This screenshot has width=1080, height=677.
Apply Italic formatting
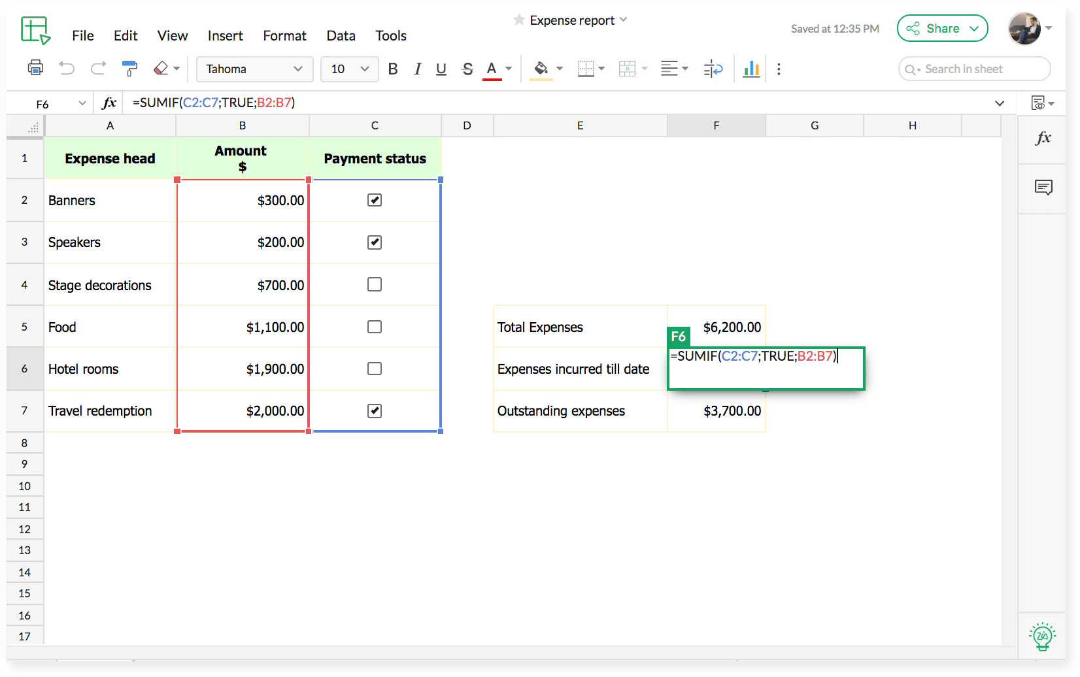point(417,69)
